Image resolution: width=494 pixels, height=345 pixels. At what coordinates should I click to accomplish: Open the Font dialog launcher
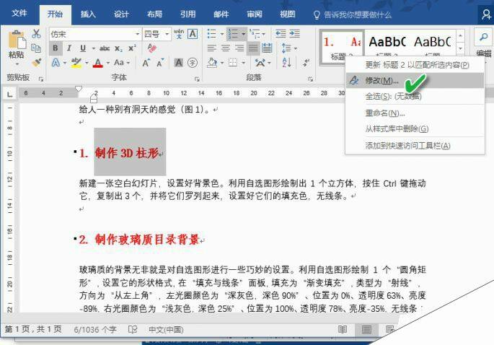[x=197, y=79]
